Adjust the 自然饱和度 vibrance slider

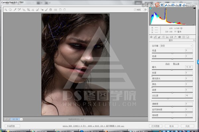[x=172, y=112]
